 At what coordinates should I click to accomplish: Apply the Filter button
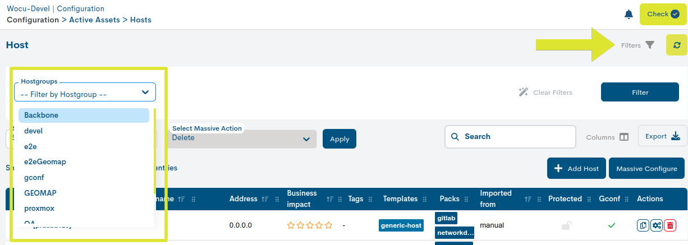click(x=640, y=93)
